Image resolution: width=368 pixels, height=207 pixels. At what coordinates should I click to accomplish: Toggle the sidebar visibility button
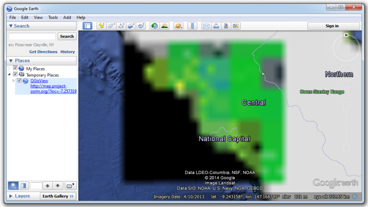coord(87,26)
